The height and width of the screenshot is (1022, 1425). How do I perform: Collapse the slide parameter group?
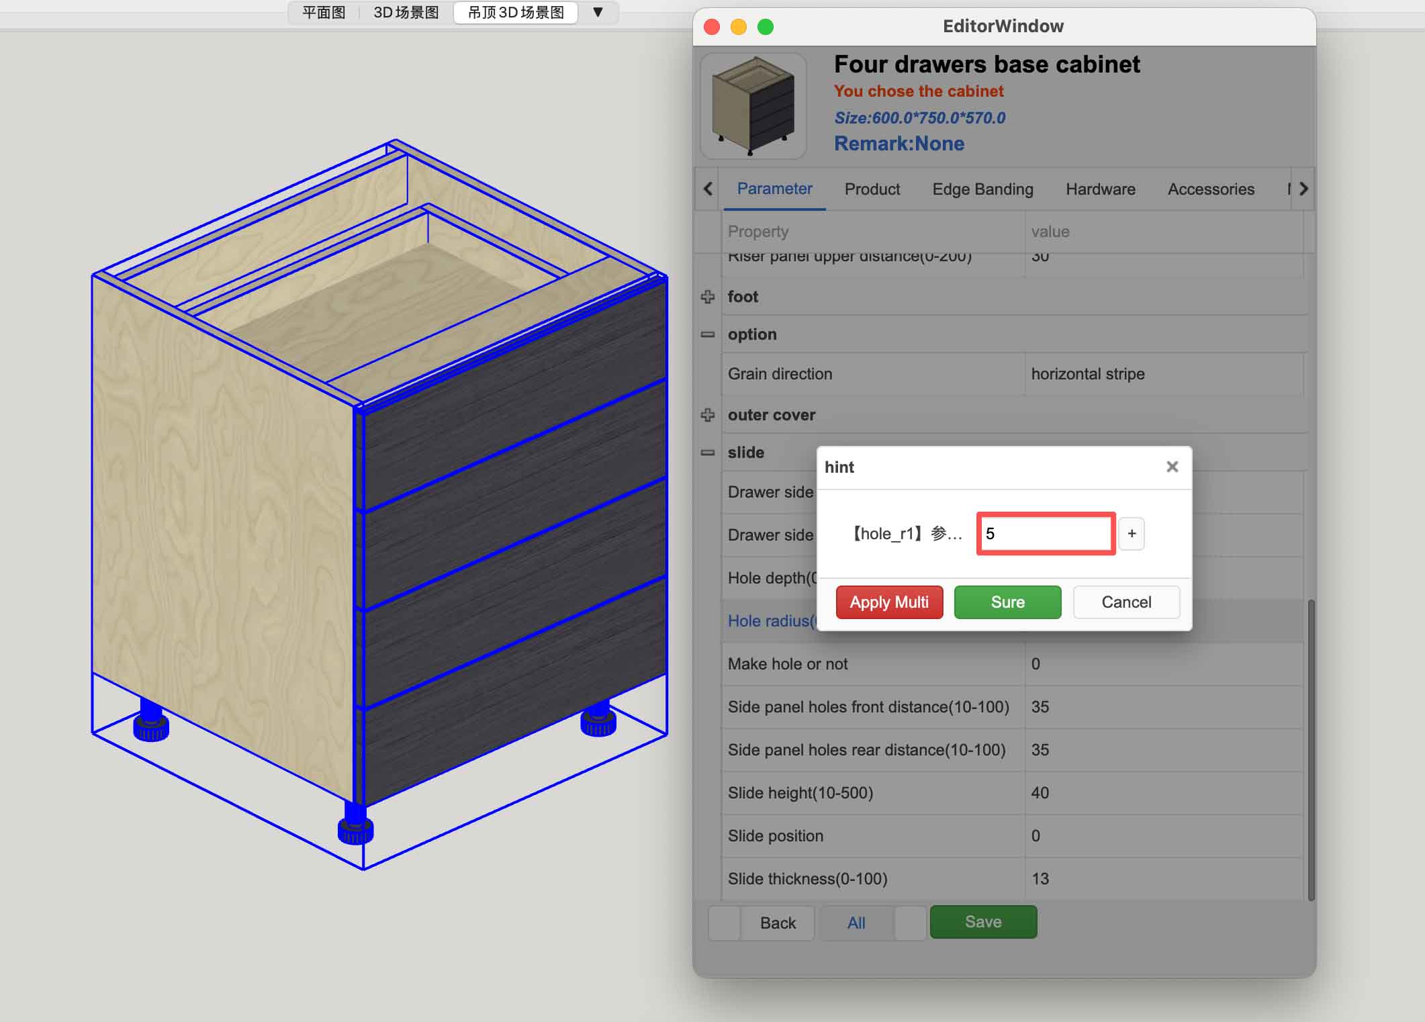click(x=706, y=452)
